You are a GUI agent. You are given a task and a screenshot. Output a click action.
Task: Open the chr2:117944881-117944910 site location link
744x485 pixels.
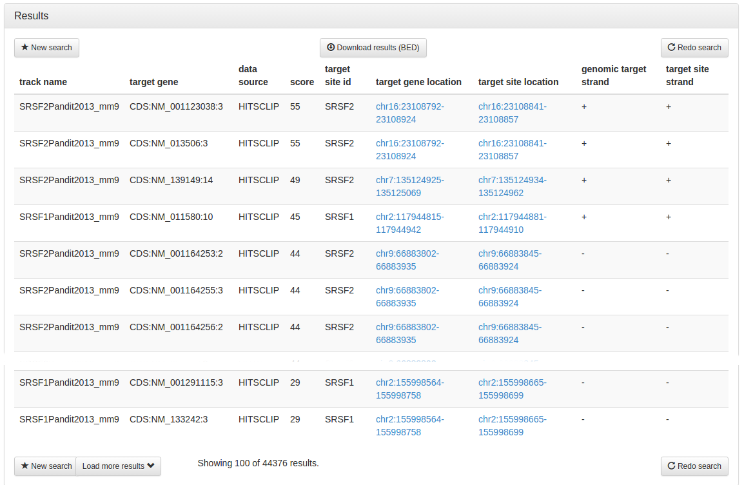(513, 223)
